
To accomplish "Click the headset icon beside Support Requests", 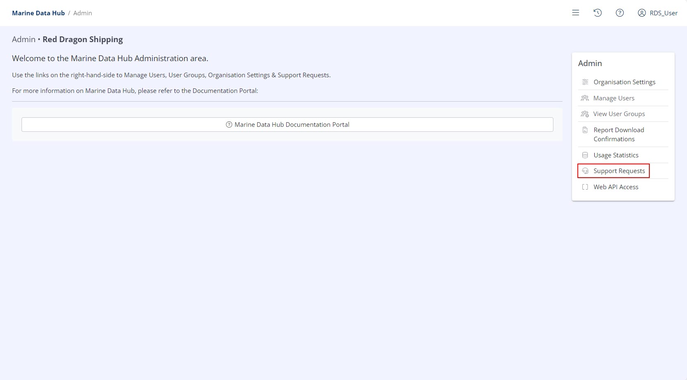I will pyautogui.click(x=585, y=171).
